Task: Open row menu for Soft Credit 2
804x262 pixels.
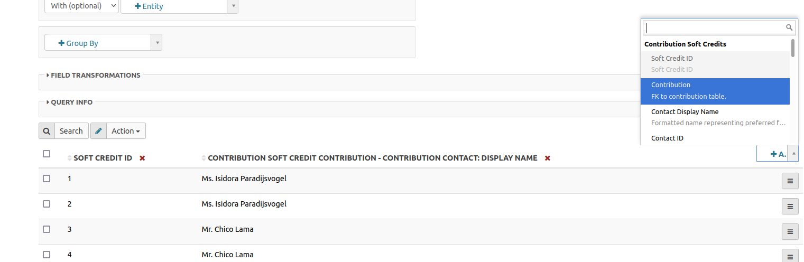Action: (x=790, y=206)
